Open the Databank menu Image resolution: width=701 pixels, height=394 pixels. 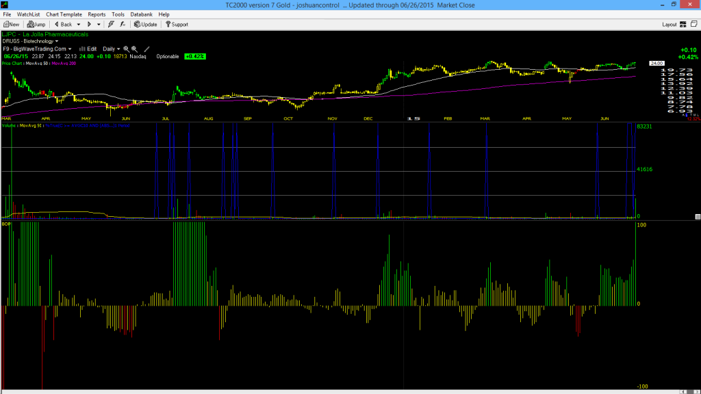point(141,14)
